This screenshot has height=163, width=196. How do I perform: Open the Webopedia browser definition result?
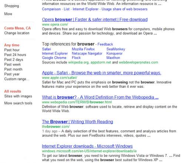click(100, 97)
